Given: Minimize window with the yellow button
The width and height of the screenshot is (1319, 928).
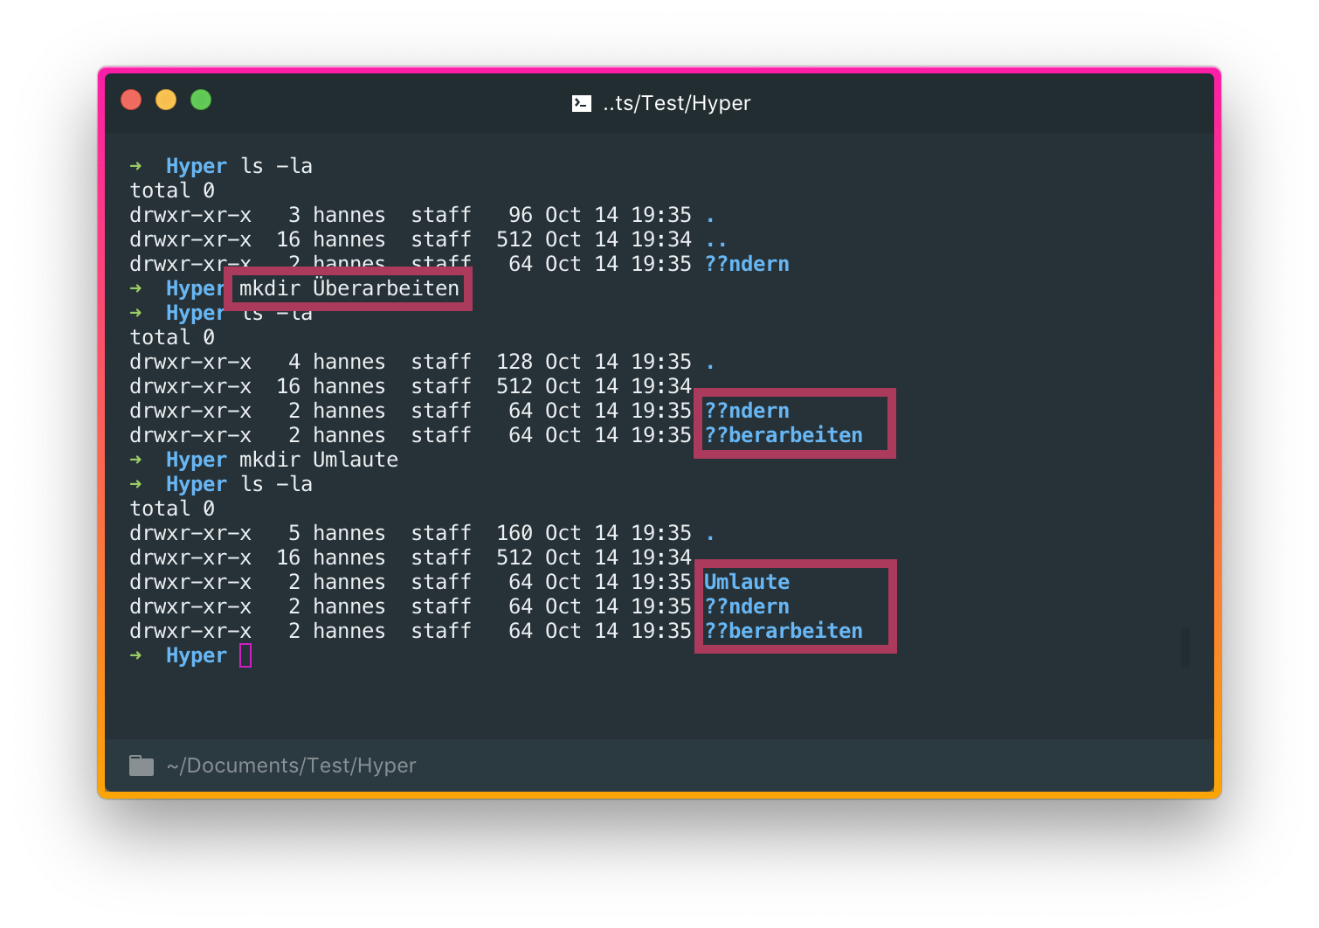Looking at the screenshot, I should coord(166,100).
